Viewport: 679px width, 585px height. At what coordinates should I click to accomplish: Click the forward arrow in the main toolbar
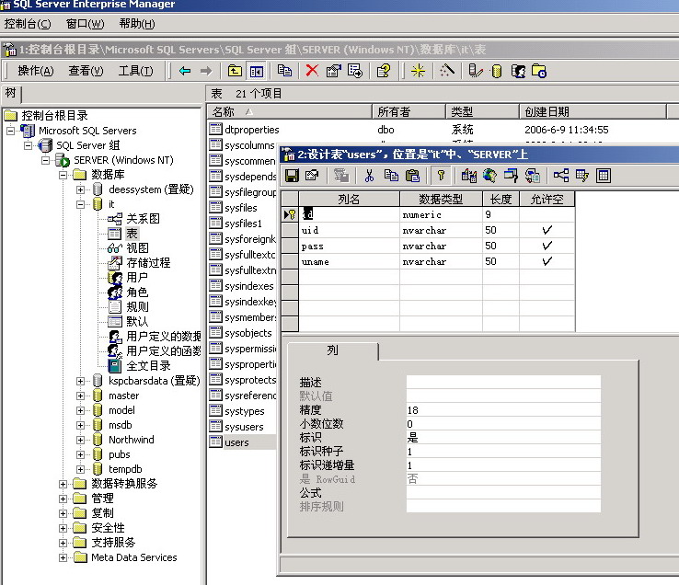point(206,71)
